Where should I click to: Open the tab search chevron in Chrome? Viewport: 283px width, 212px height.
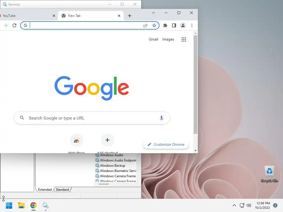[x=153, y=13]
